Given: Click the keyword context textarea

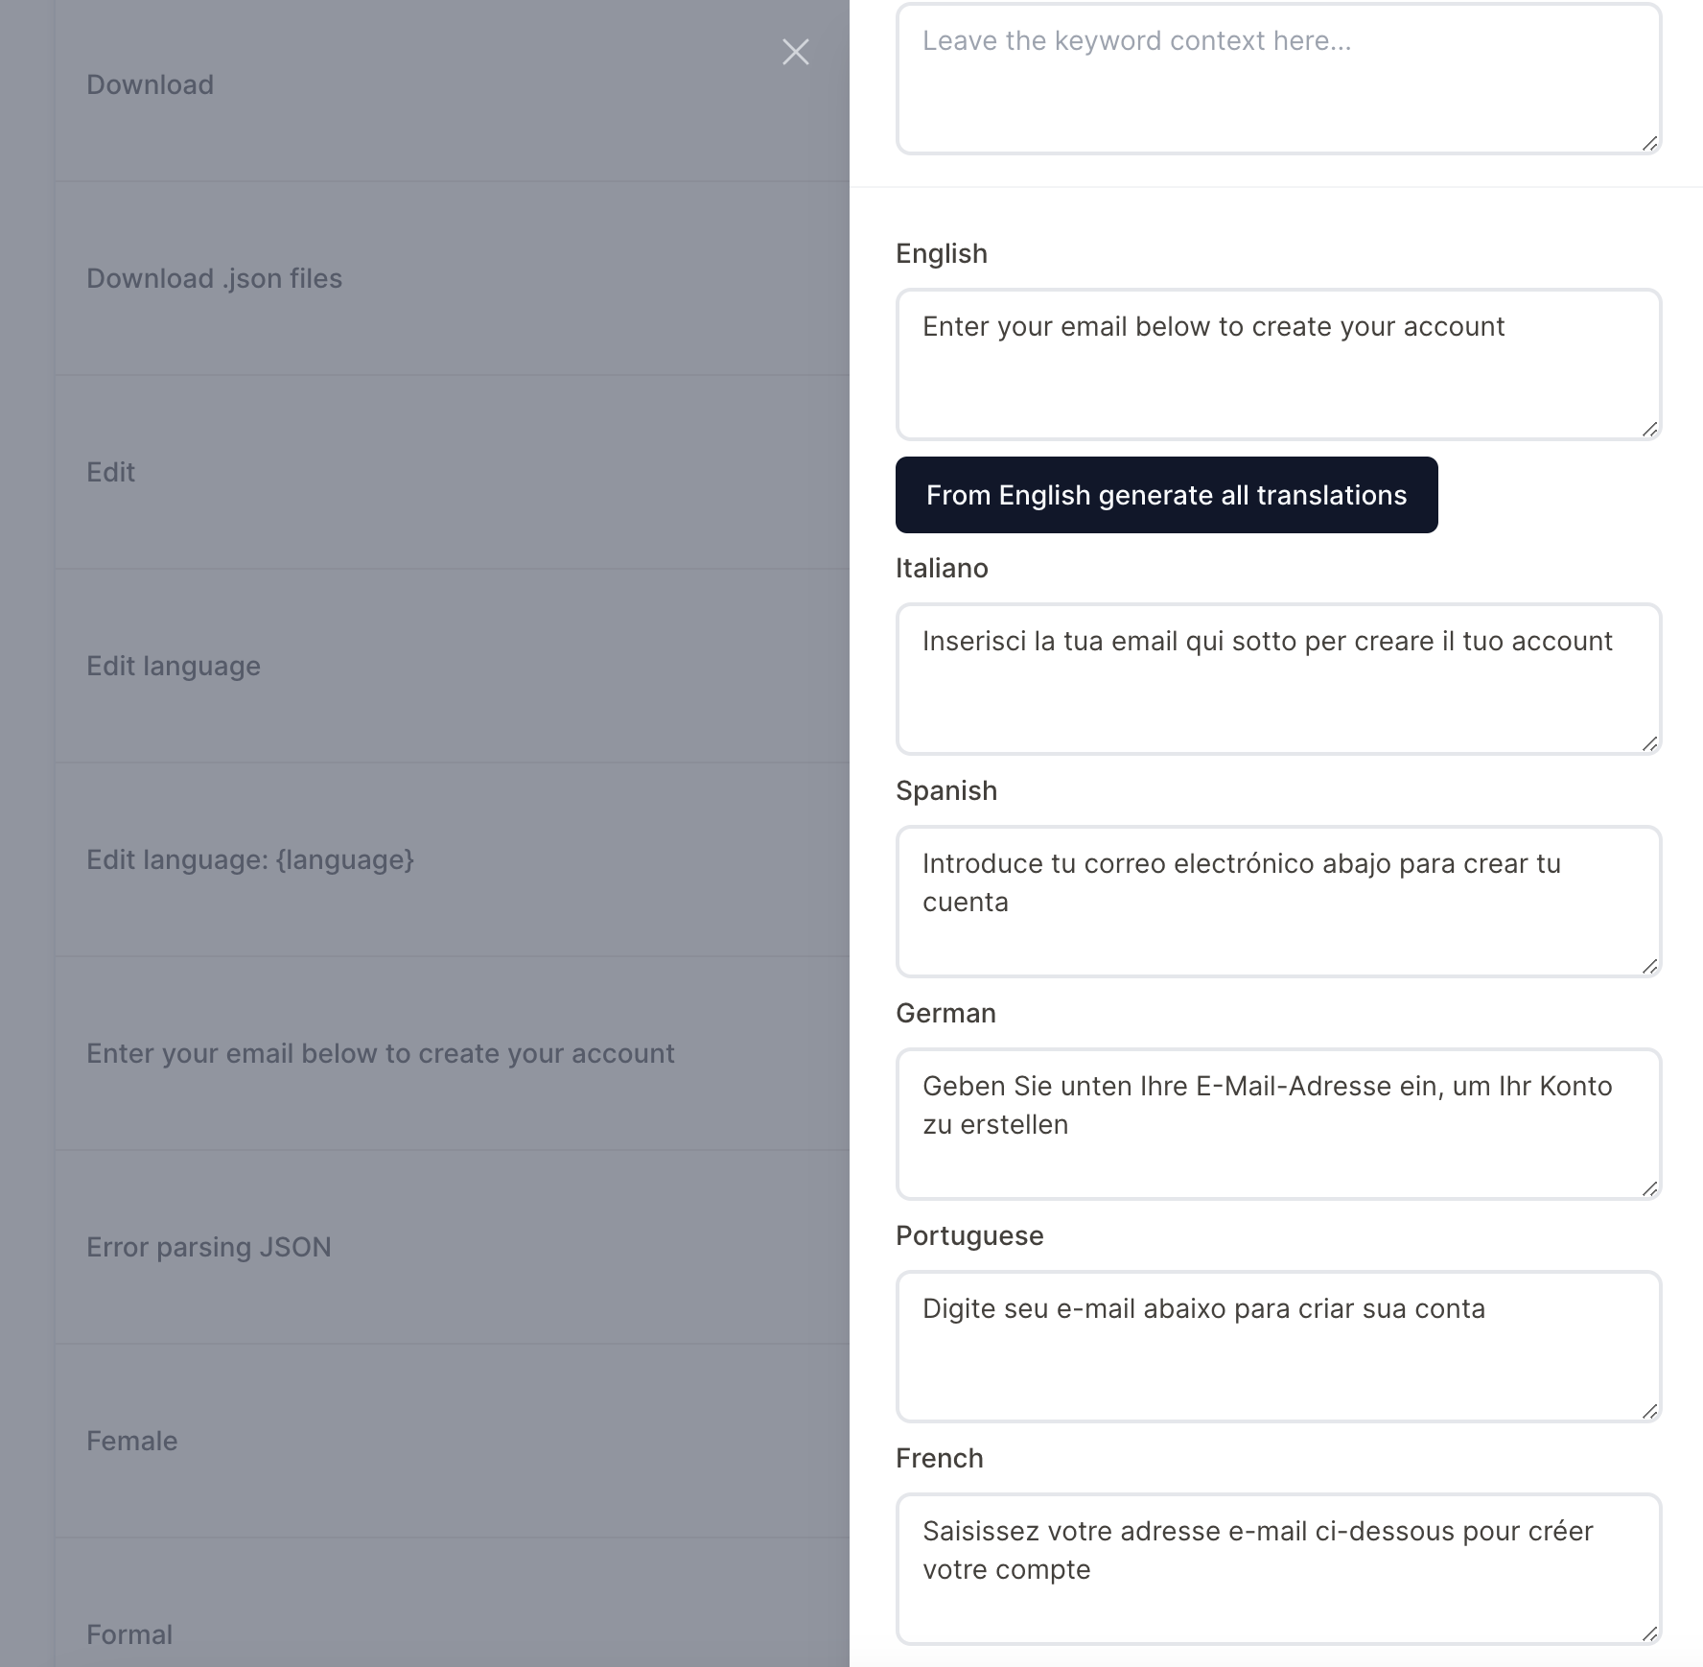Looking at the screenshot, I should tap(1278, 79).
